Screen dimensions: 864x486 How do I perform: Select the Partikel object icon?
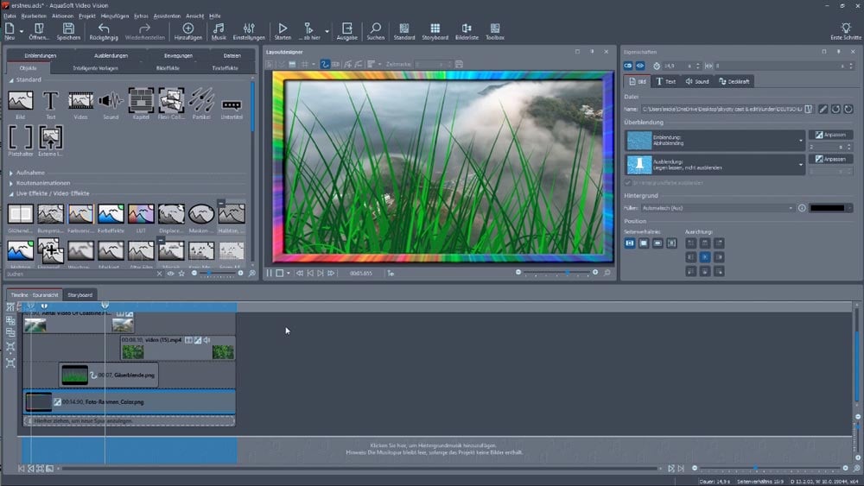[x=201, y=102]
